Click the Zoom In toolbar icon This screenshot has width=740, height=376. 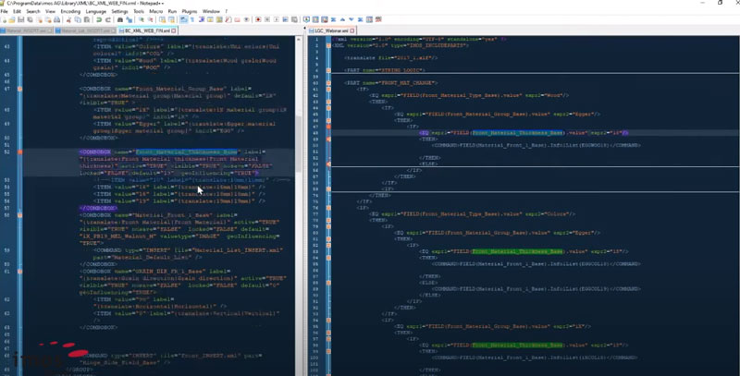pyautogui.click(x=142, y=19)
